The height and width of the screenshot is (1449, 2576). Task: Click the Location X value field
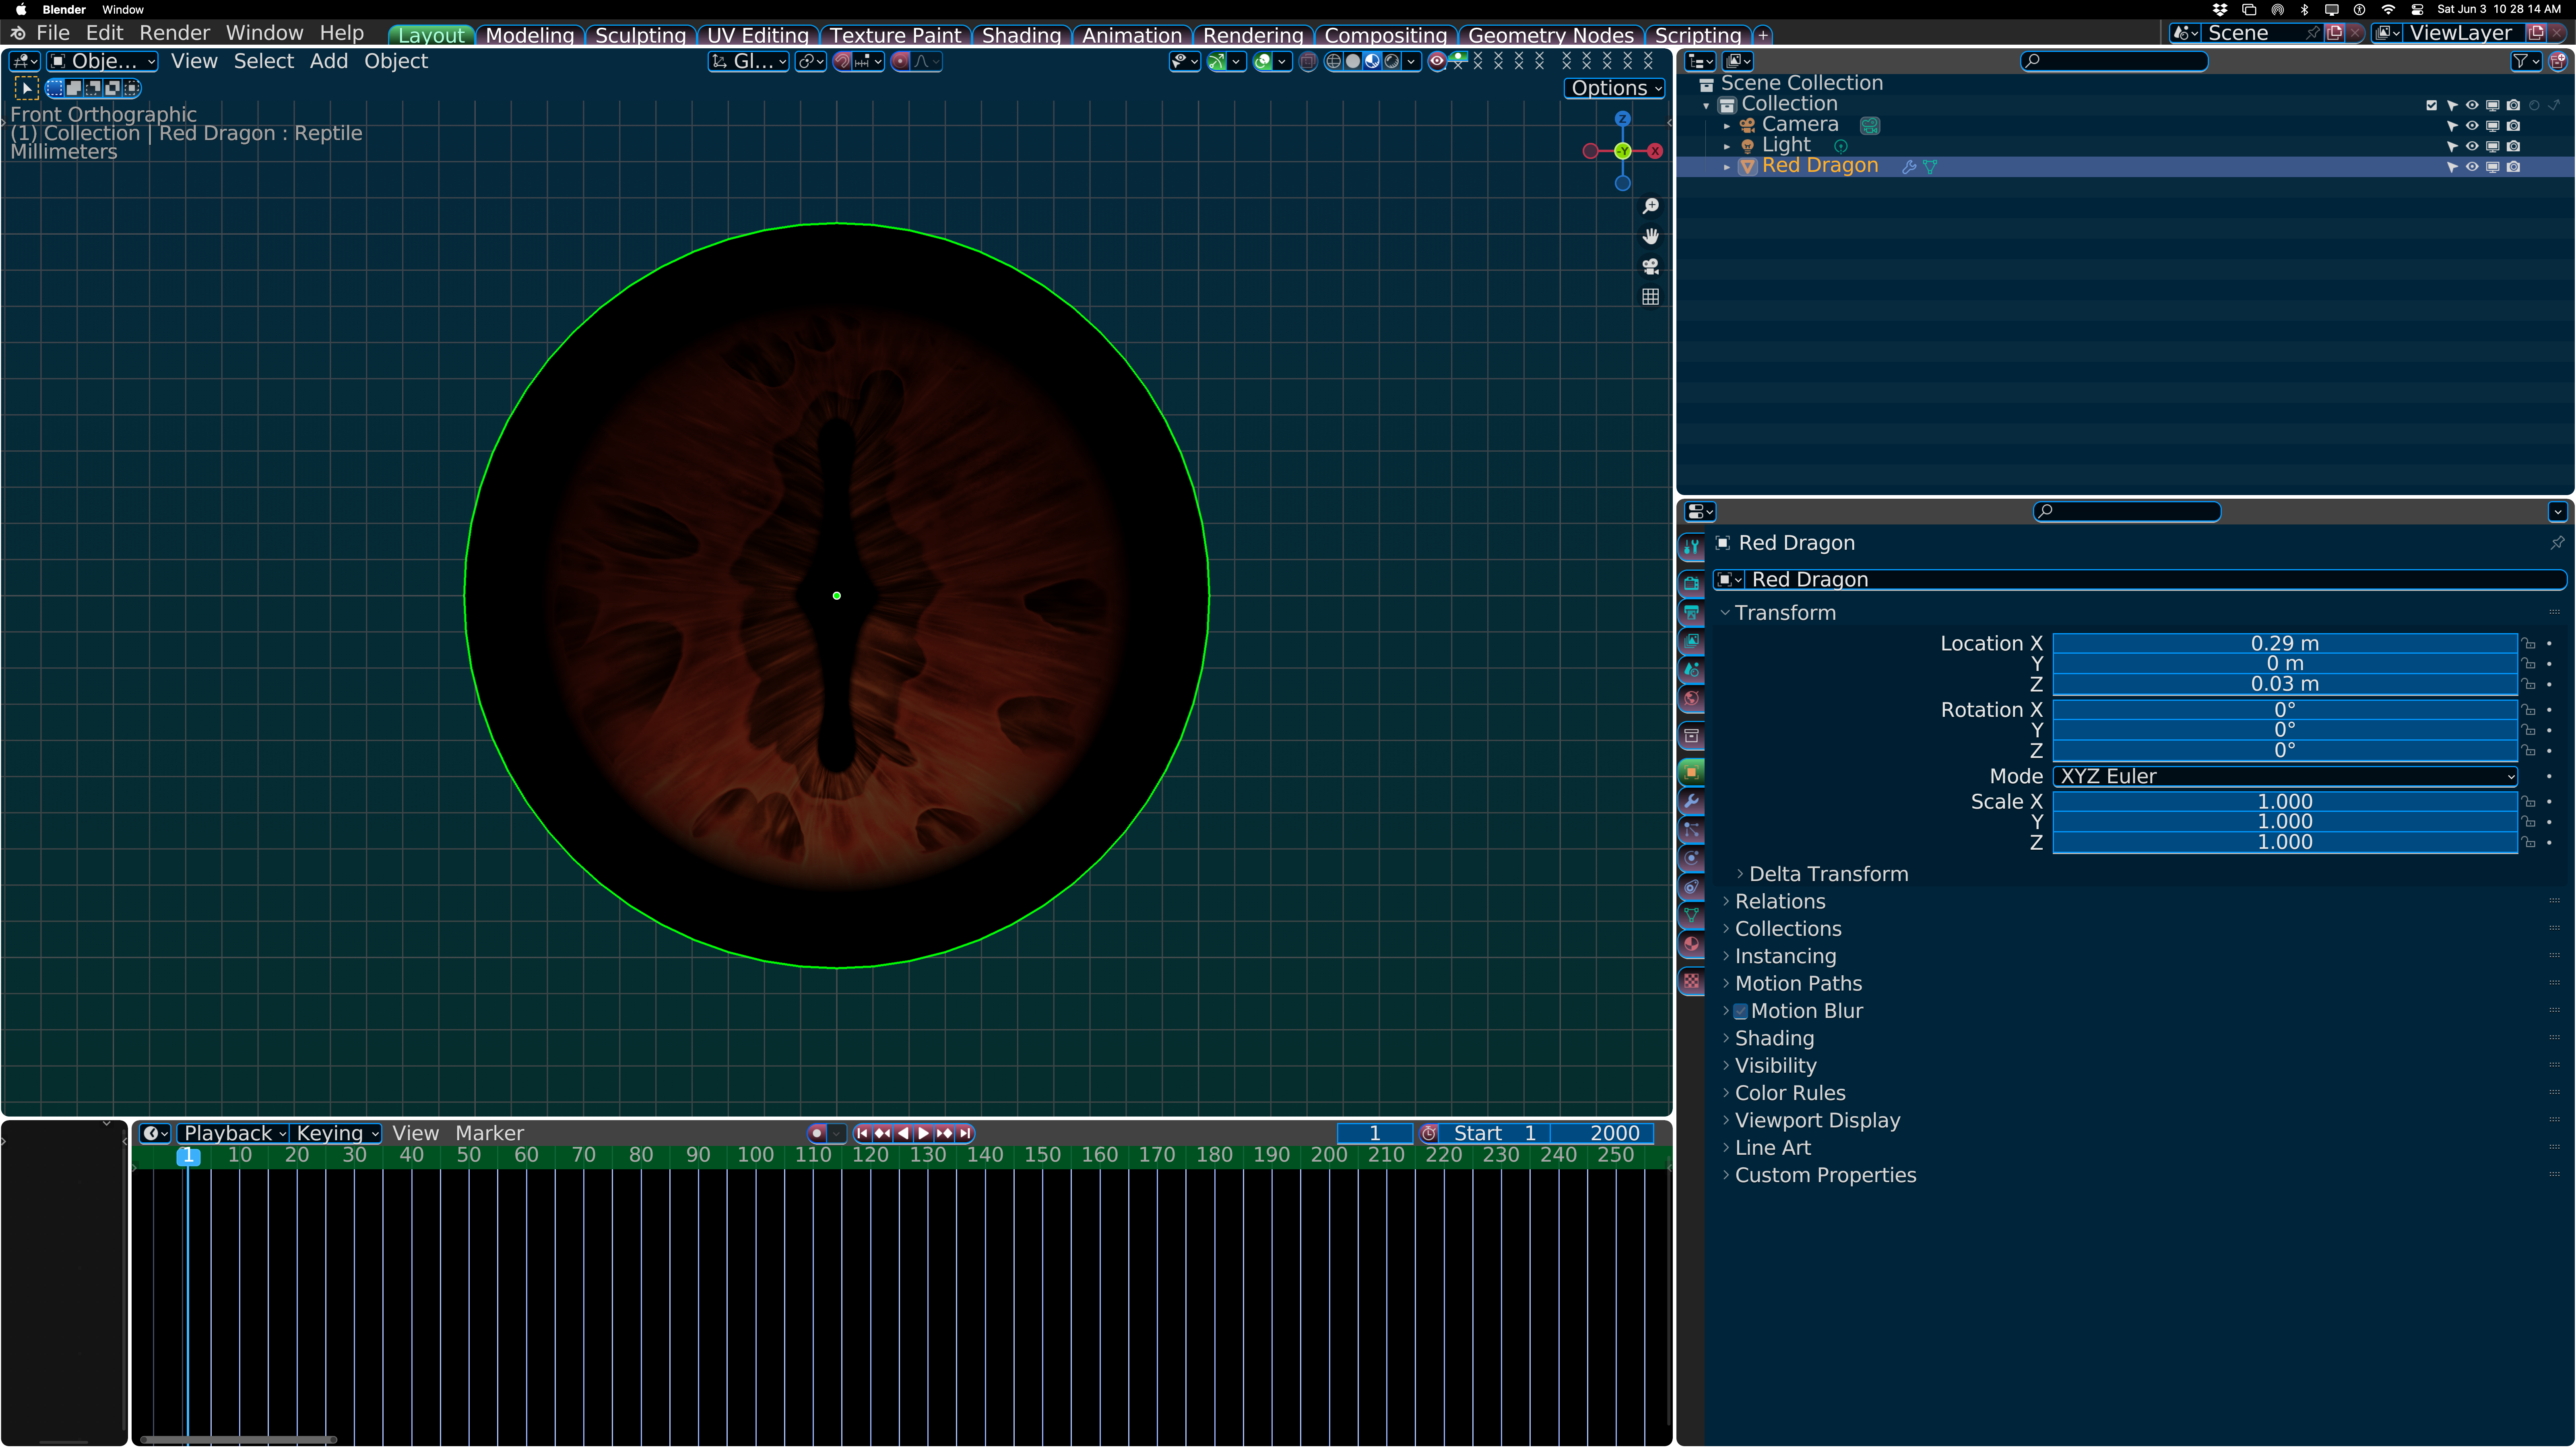tap(2285, 643)
